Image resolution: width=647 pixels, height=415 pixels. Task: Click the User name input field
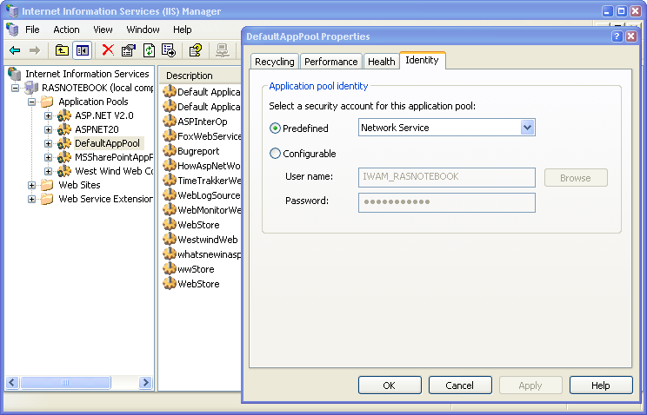pos(447,177)
